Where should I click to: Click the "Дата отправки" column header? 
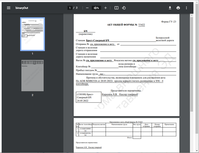[146, 125]
